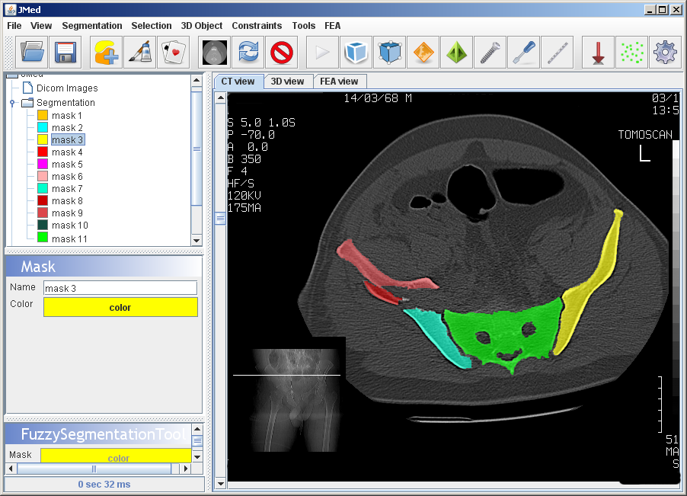Viewport: 687px width, 496px height.
Task: Click the screwdriver toolbar icon
Action: coord(523,53)
